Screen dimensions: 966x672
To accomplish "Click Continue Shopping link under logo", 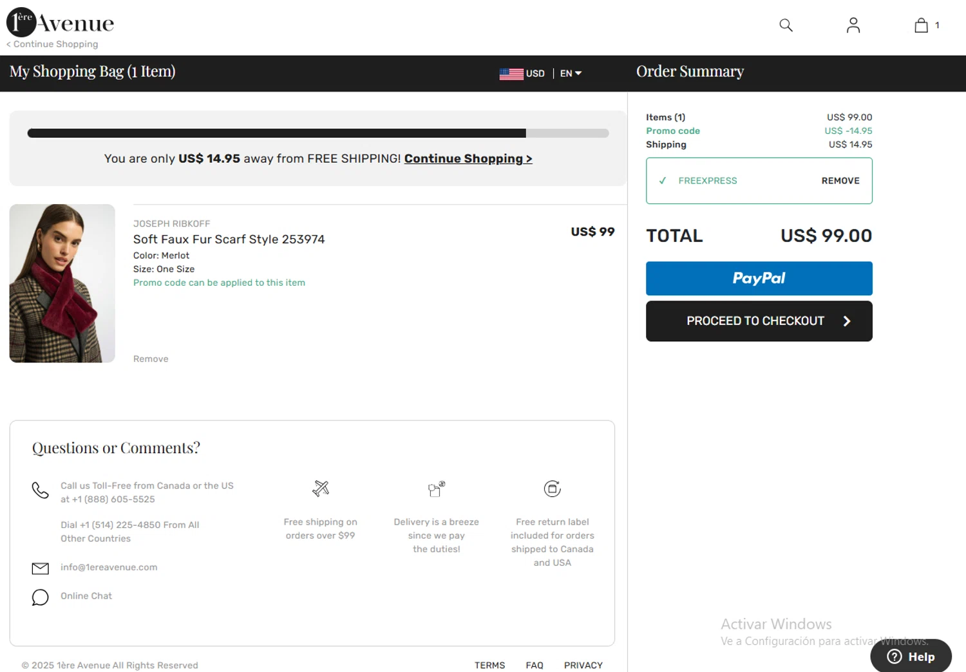I will 52,44.
